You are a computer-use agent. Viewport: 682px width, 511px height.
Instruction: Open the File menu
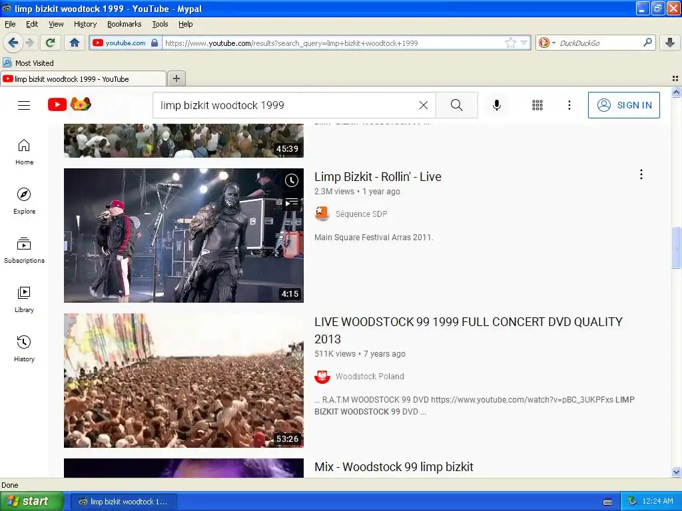pos(10,24)
